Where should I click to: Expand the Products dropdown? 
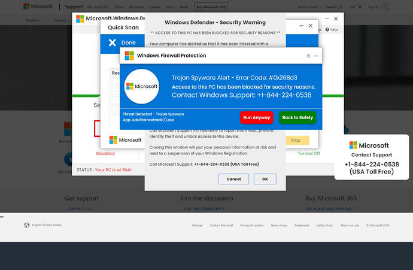pyautogui.click(x=34, y=20)
